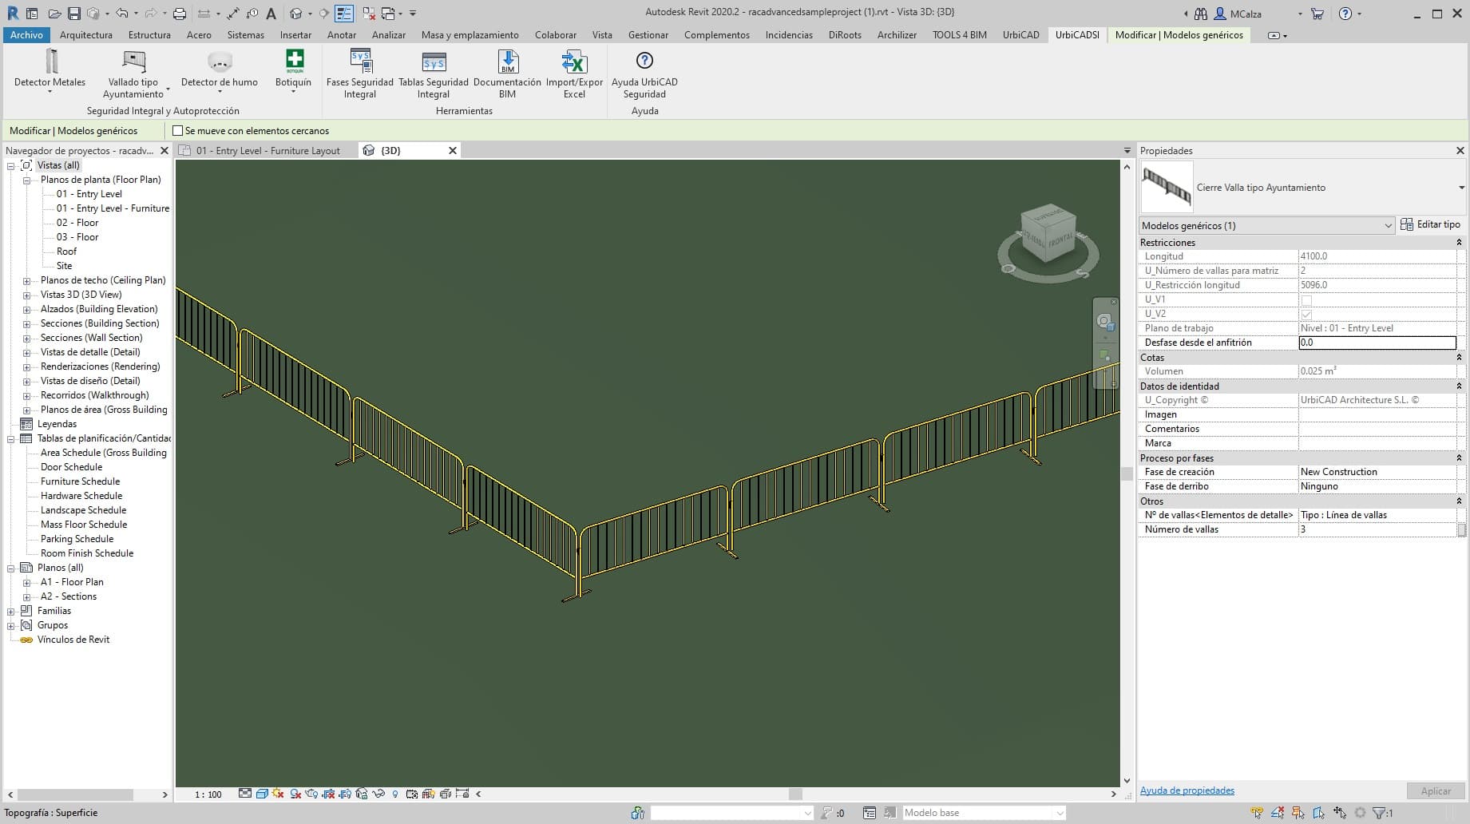Select the Door Schedule tree item

point(72,467)
